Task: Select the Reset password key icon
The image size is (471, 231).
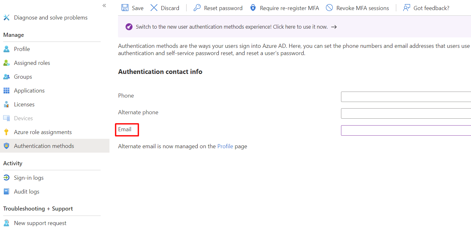Action: click(x=197, y=8)
